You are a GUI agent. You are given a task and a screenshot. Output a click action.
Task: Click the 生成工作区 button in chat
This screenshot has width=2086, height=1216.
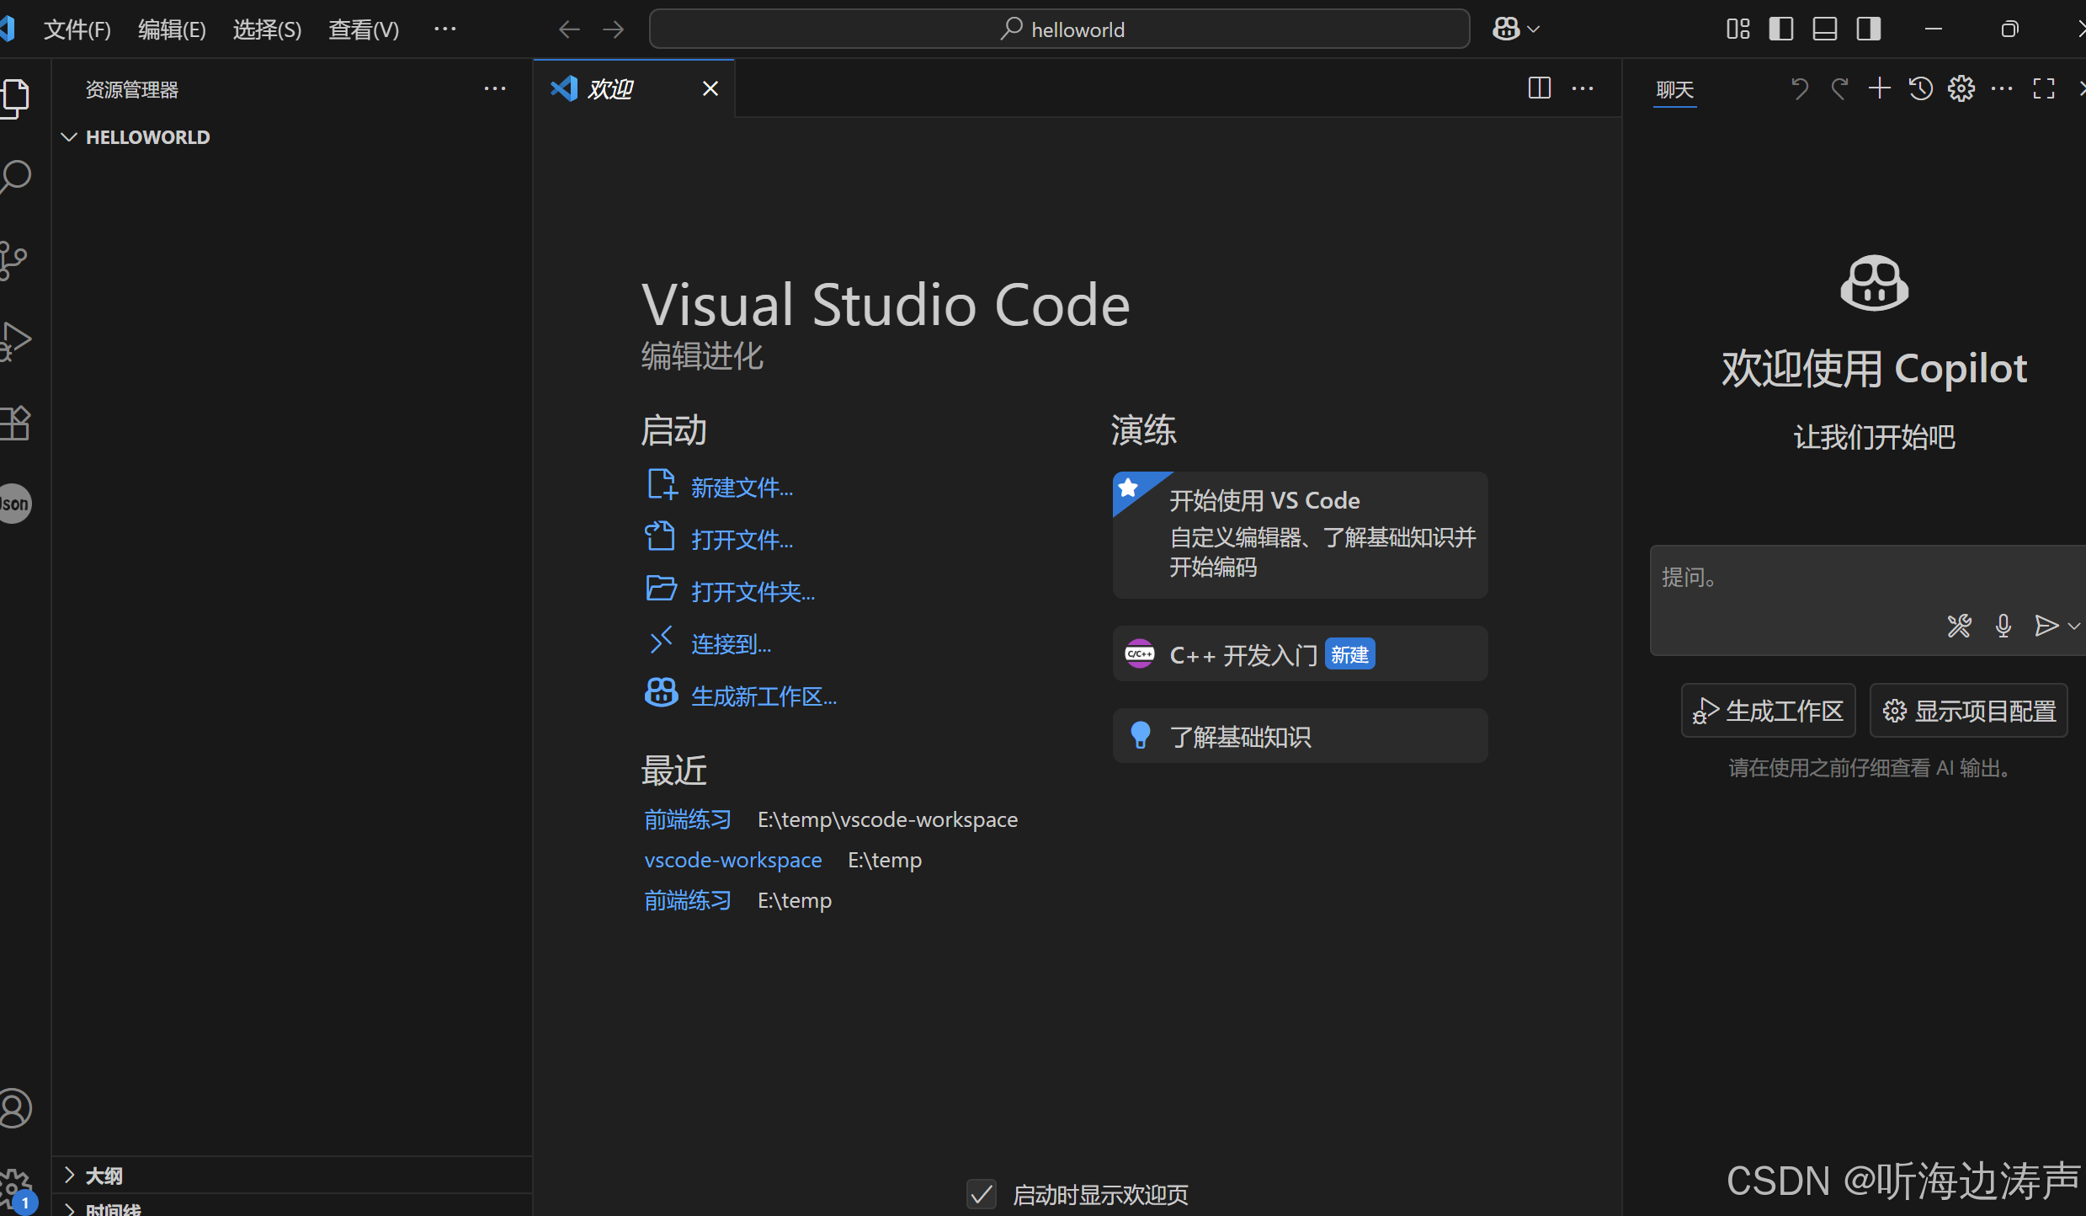click(x=1768, y=711)
